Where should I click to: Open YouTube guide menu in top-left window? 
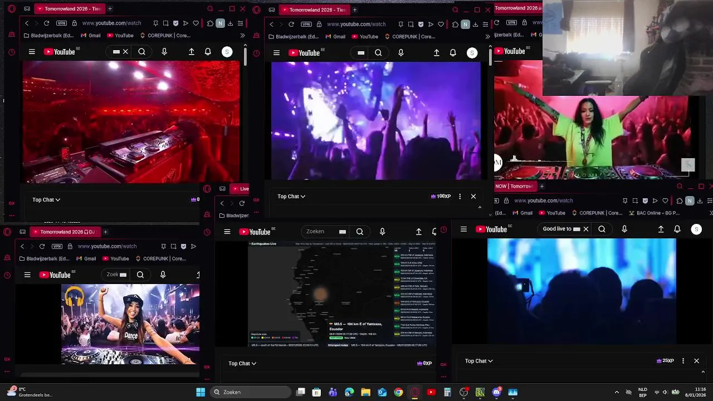click(32, 52)
